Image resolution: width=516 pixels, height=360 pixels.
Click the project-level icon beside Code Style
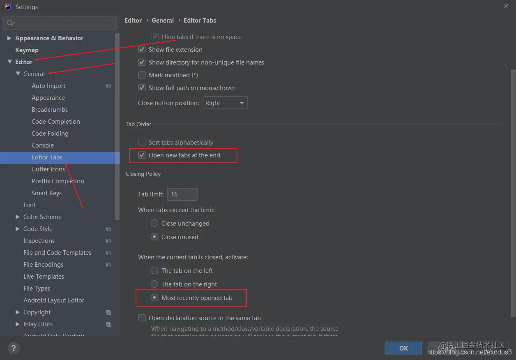click(109, 229)
